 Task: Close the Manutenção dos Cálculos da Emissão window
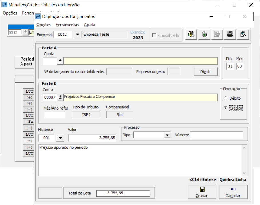[x=251, y=5]
